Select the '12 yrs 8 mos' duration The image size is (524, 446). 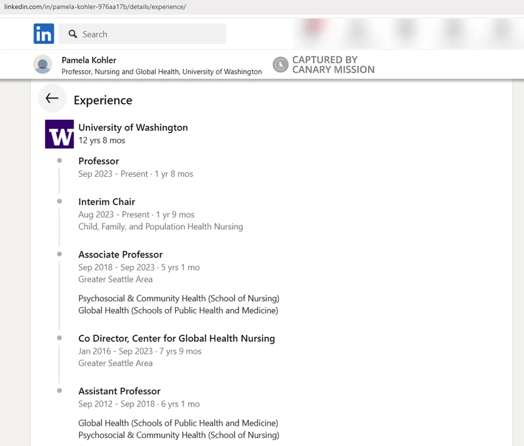(102, 140)
